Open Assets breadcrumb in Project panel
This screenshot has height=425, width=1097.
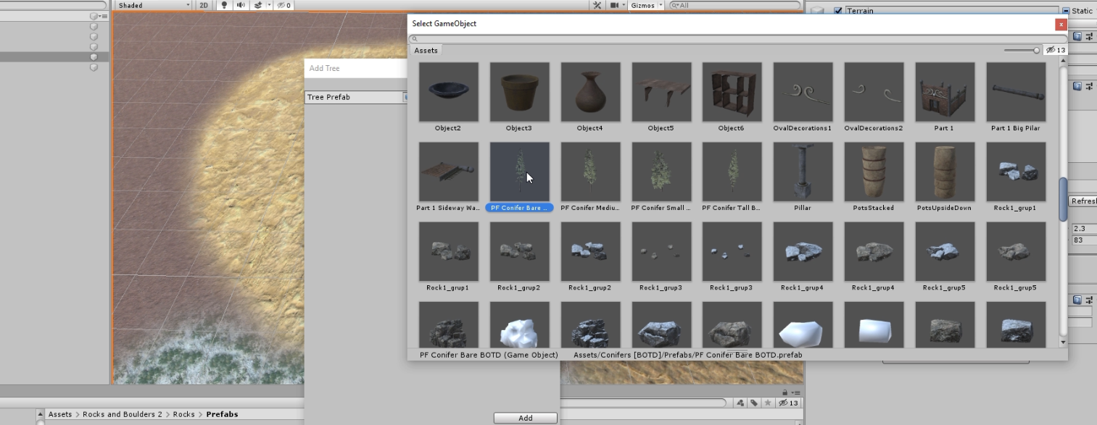point(60,414)
